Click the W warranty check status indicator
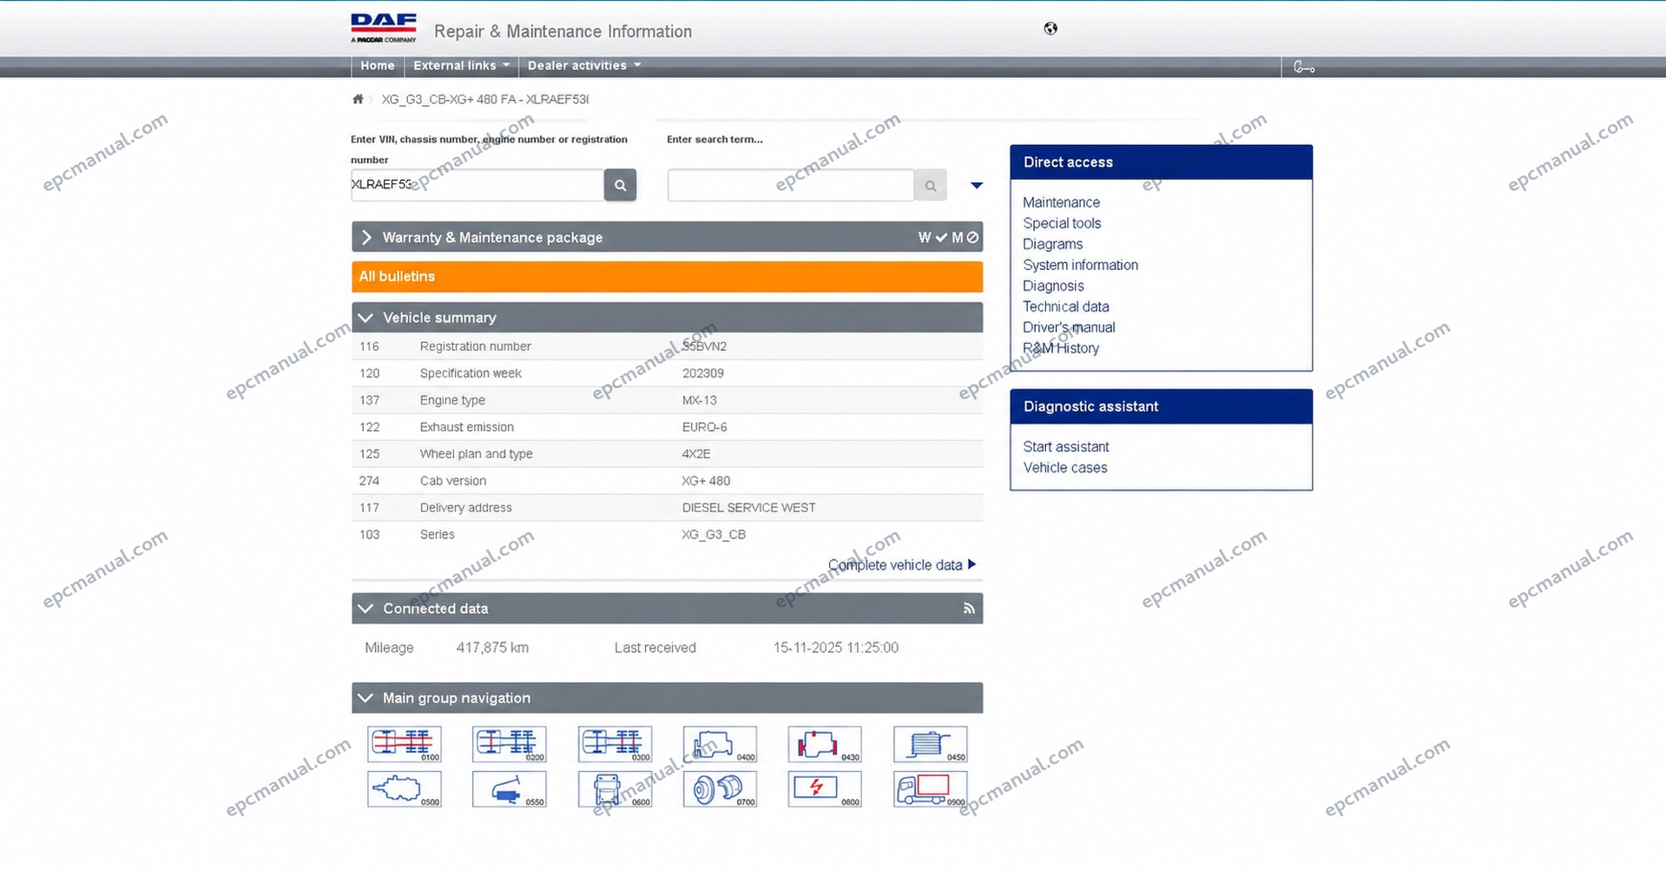Image resolution: width=1666 pixels, height=870 pixels. [x=932, y=237]
